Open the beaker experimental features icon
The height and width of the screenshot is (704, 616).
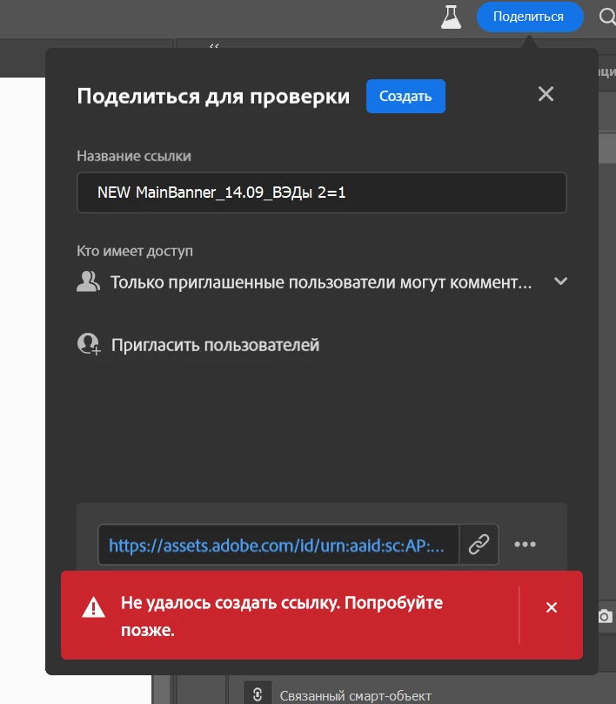[x=451, y=17]
